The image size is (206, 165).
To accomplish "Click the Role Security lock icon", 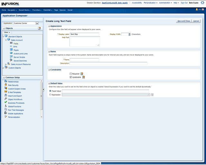I will click(6, 85).
